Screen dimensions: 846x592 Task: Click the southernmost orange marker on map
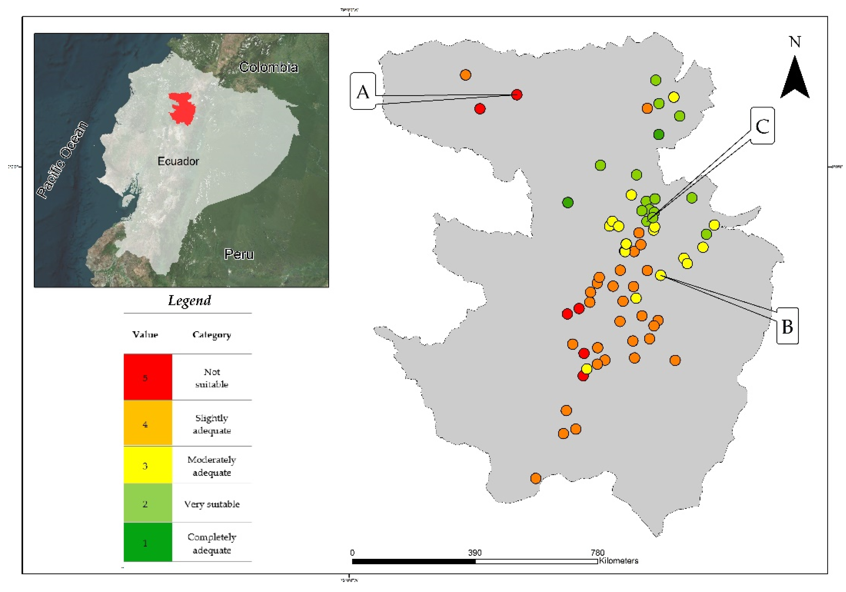(x=535, y=478)
